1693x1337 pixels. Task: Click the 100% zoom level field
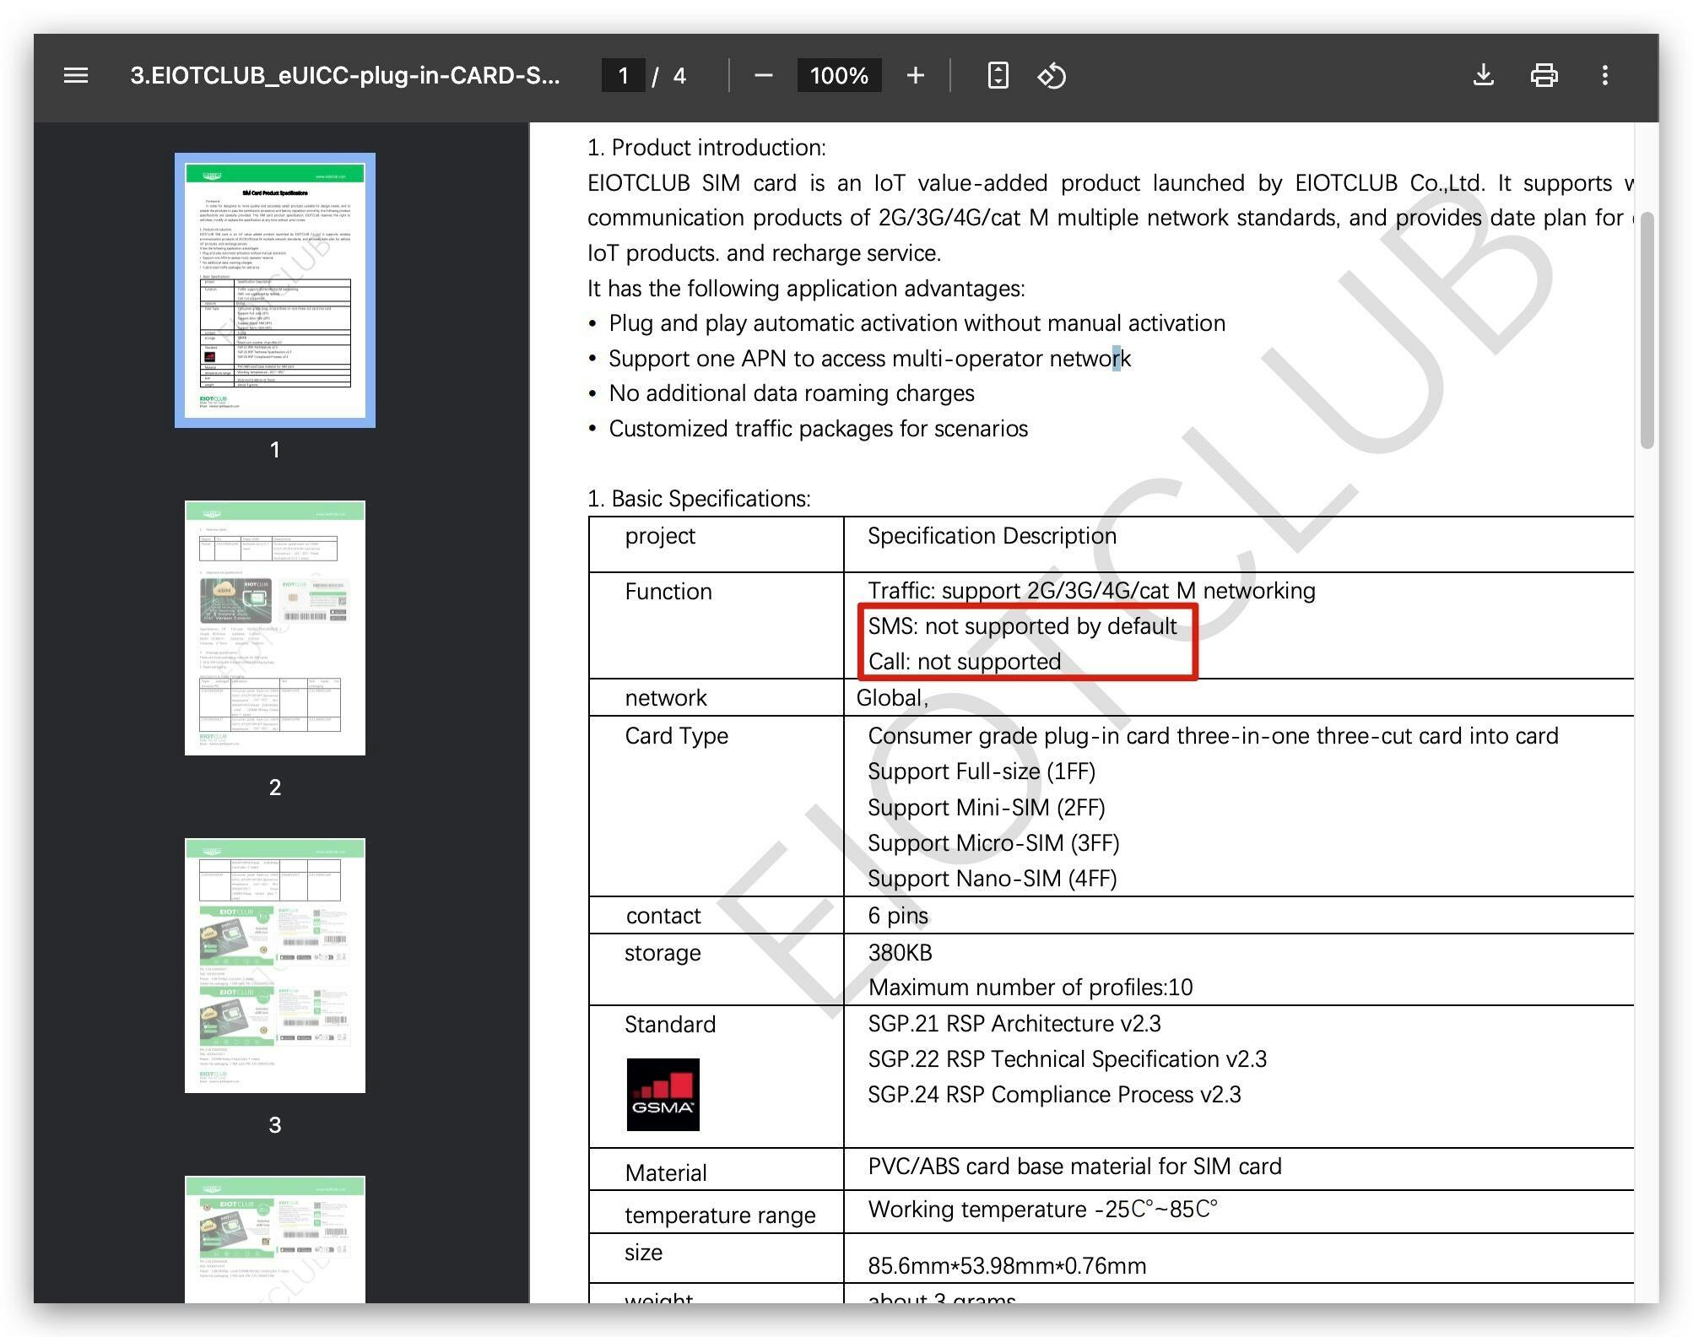pyautogui.click(x=838, y=76)
